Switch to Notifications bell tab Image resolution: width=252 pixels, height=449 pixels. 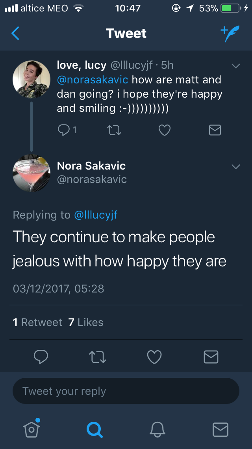click(157, 428)
